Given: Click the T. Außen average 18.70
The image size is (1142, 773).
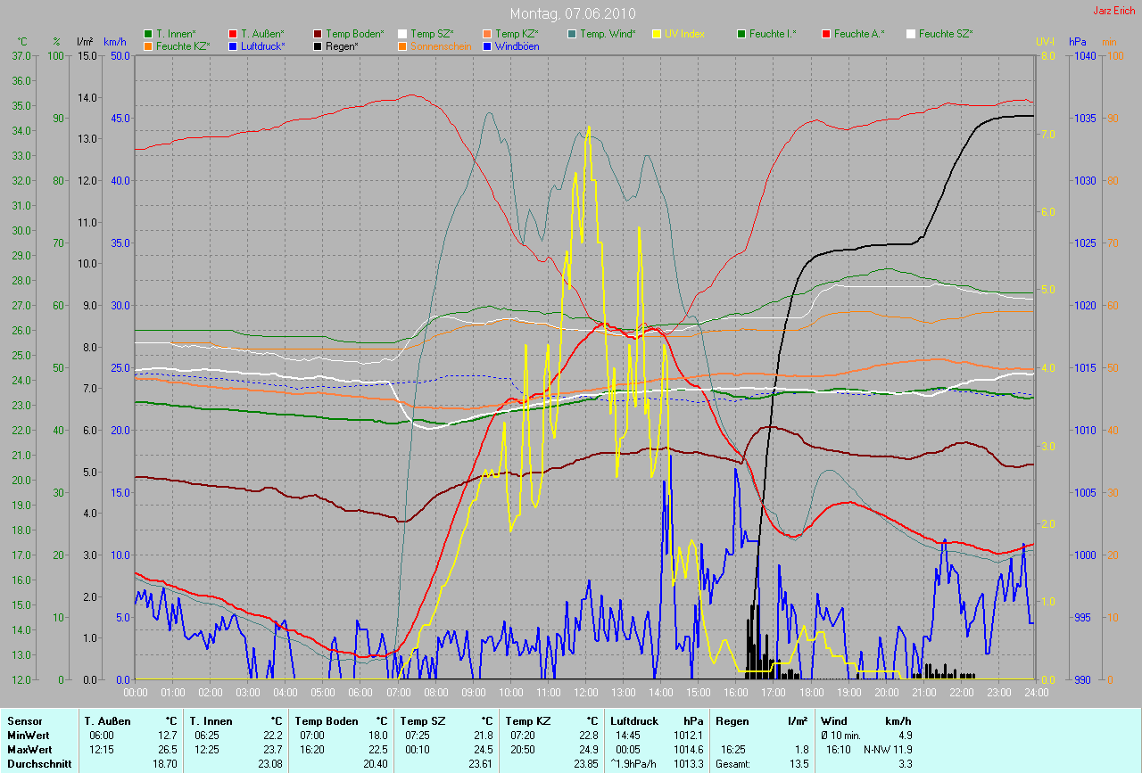Looking at the screenshot, I should point(166,763).
